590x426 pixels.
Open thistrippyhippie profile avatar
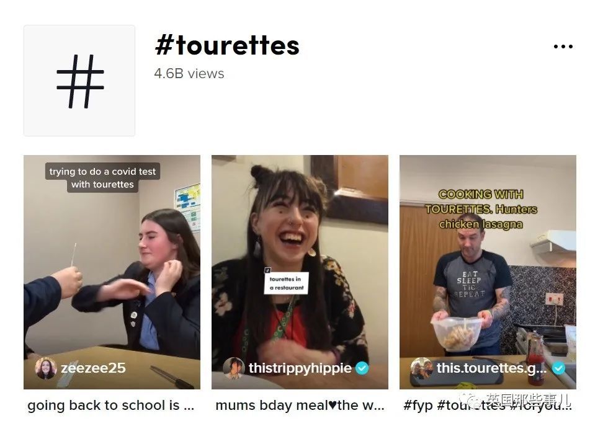pyautogui.click(x=234, y=368)
